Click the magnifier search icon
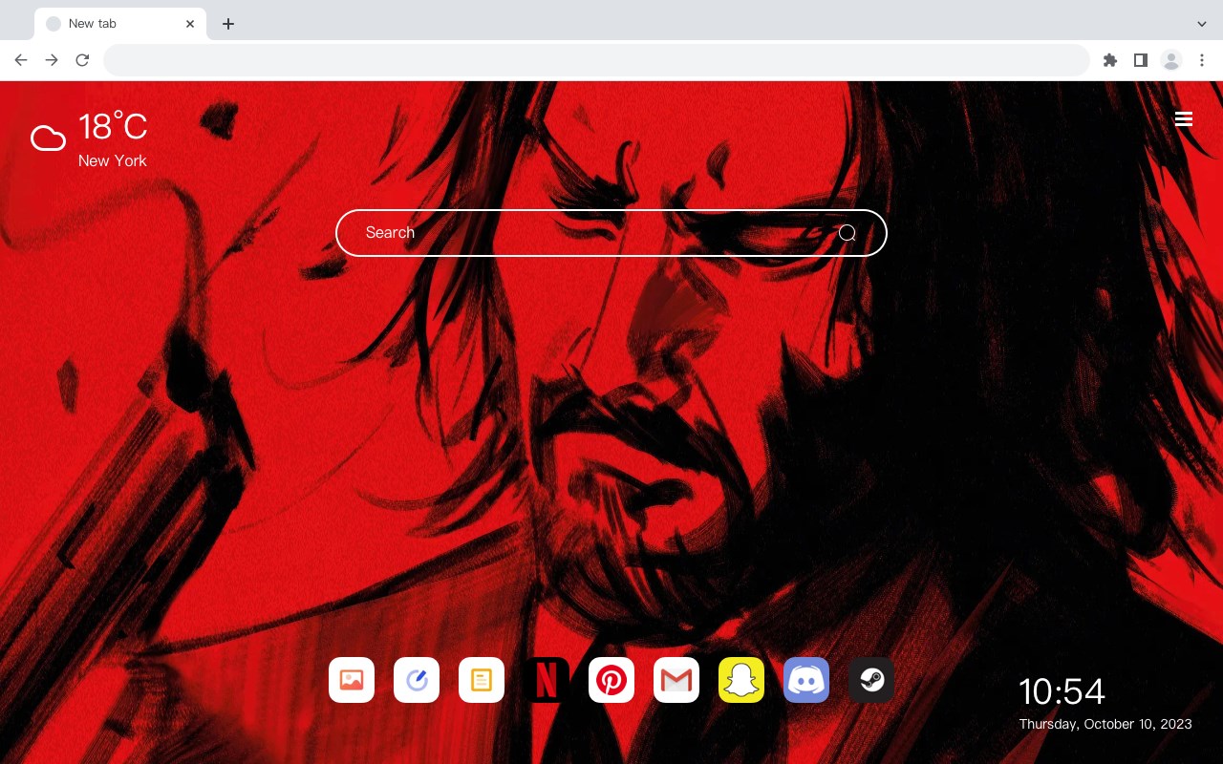This screenshot has width=1223, height=764. pos(848,233)
